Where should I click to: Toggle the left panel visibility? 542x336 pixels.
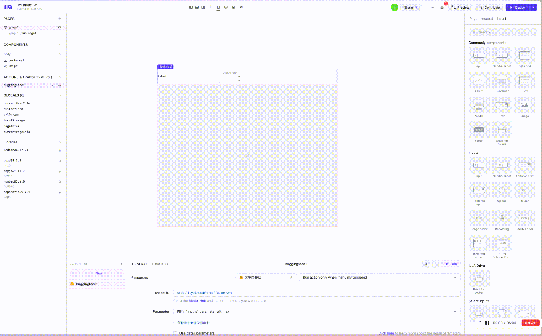click(191, 7)
